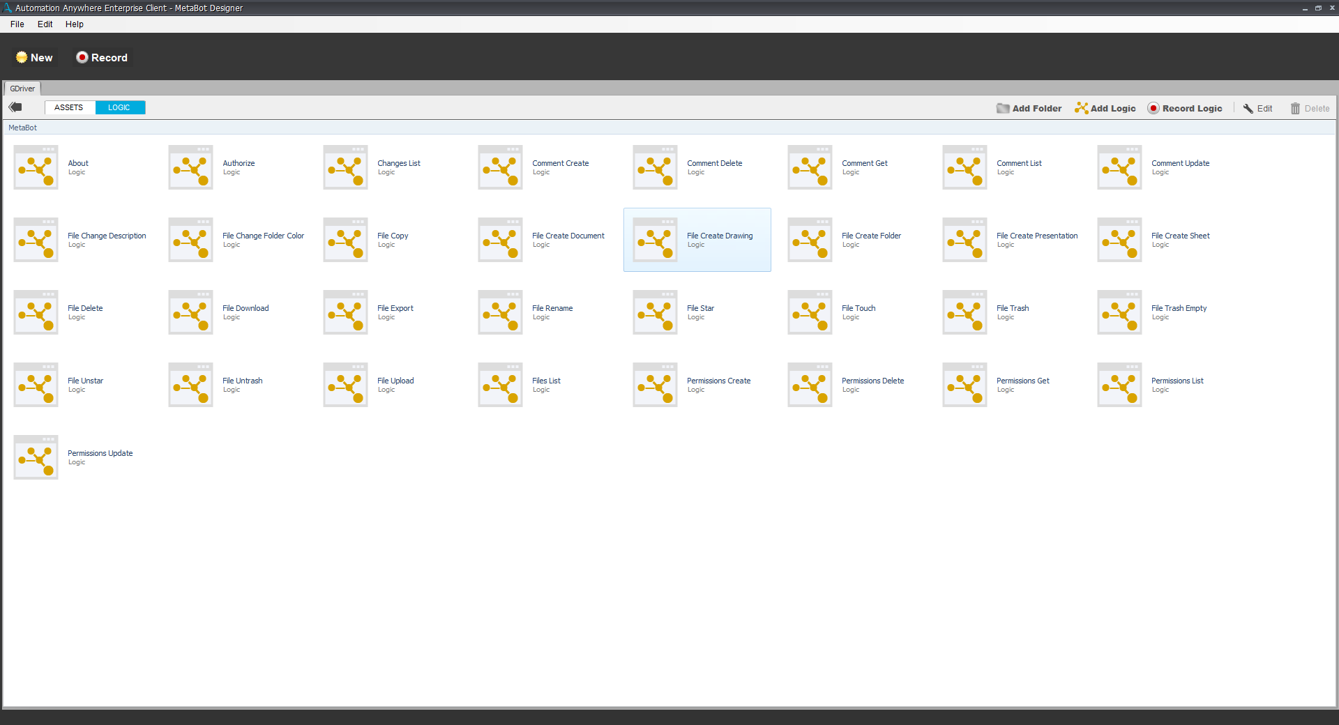
Task: Click the Add Logic button
Action: (1105, 109)
